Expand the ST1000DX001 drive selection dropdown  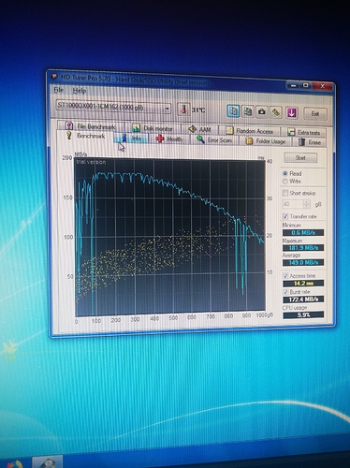pyautogui.click(x=168, y=109)
